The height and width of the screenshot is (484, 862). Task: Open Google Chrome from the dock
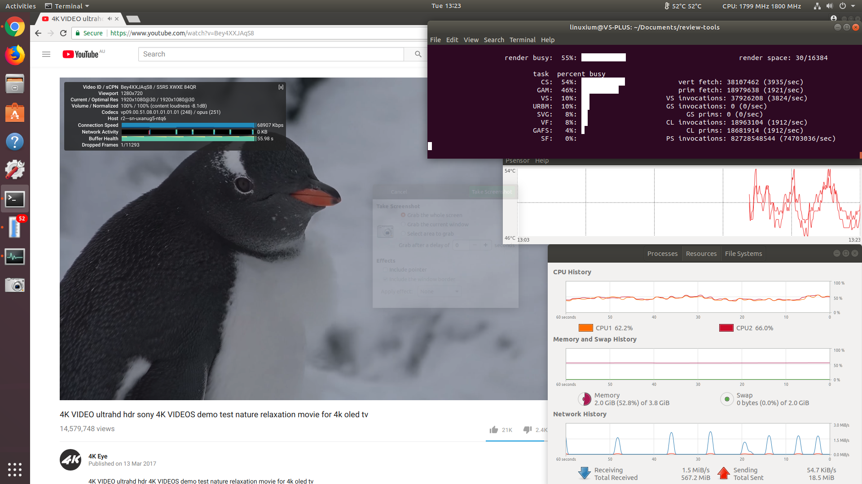point(15,27)
